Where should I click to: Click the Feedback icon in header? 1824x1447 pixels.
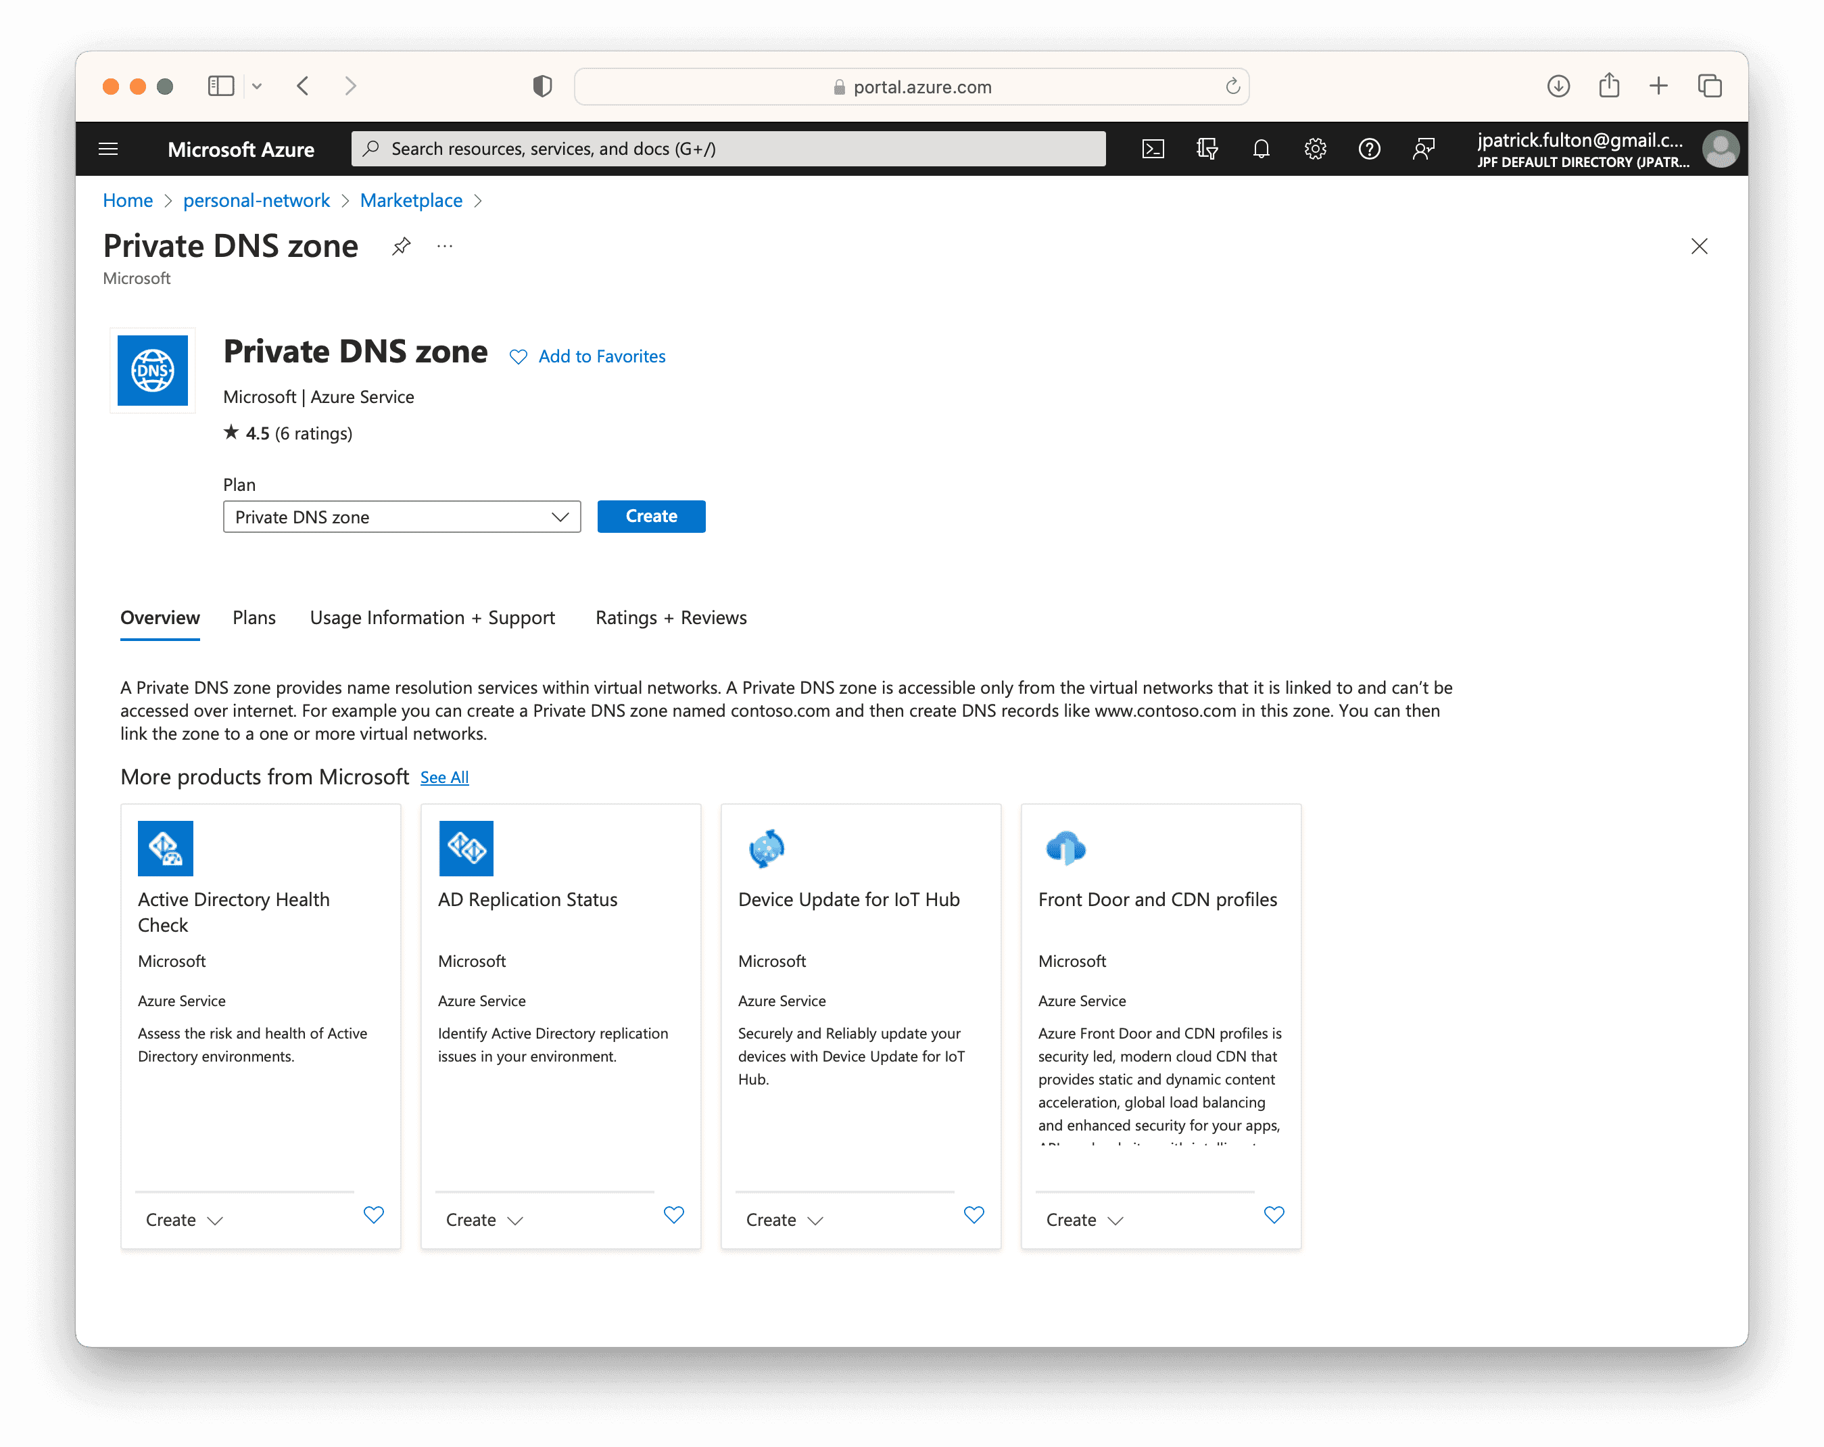tap(1423, 149)
